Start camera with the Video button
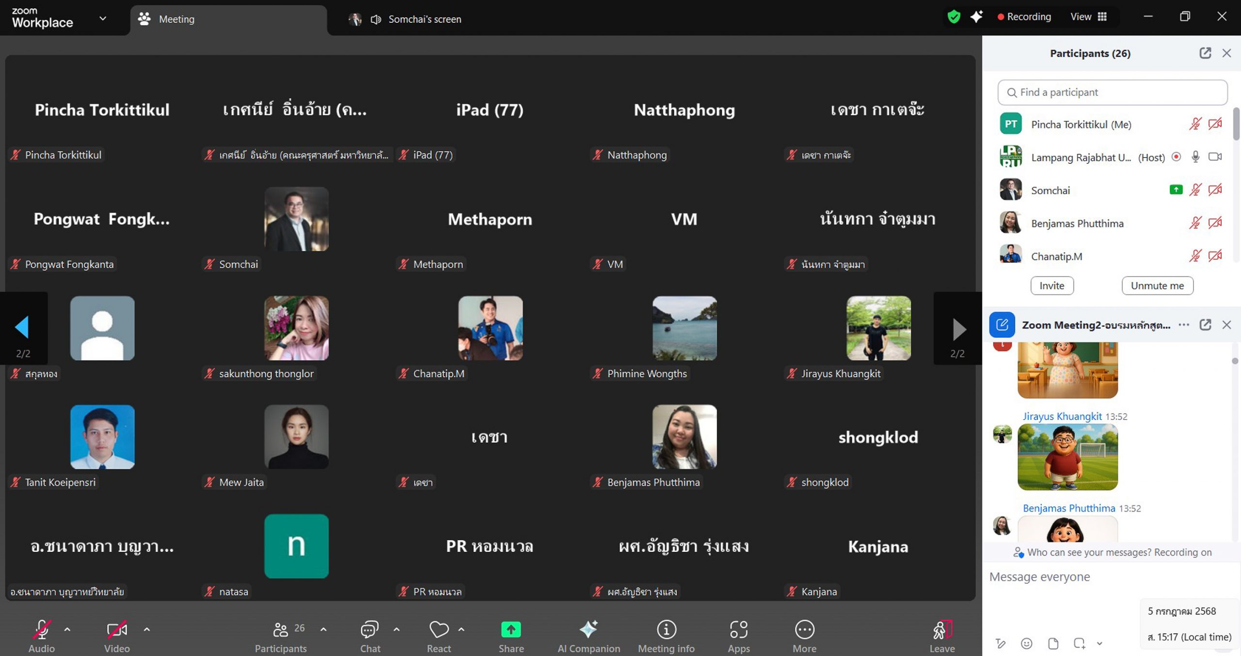1241x656 pixels. (x=117, y=630)
